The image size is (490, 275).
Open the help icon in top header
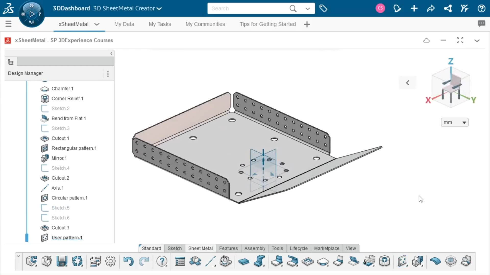pyautogui.click(x=481, y=8)
